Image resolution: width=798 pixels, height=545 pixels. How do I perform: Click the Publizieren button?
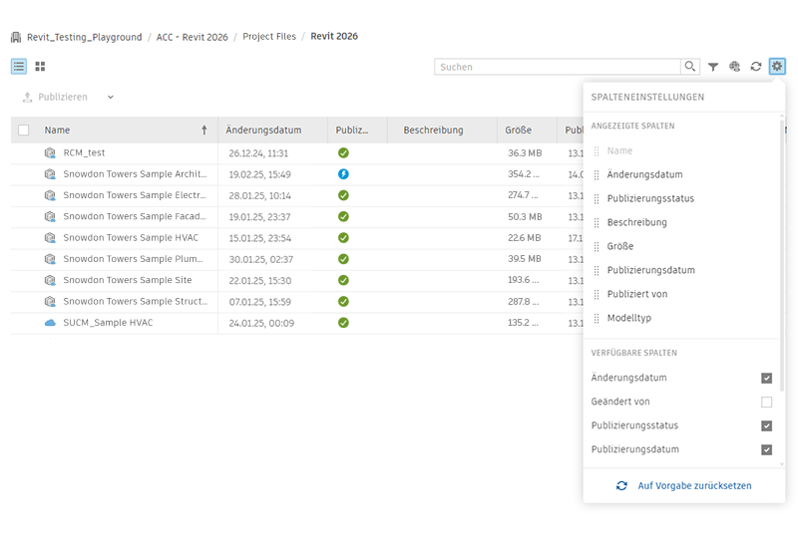(x=55, y=97)
